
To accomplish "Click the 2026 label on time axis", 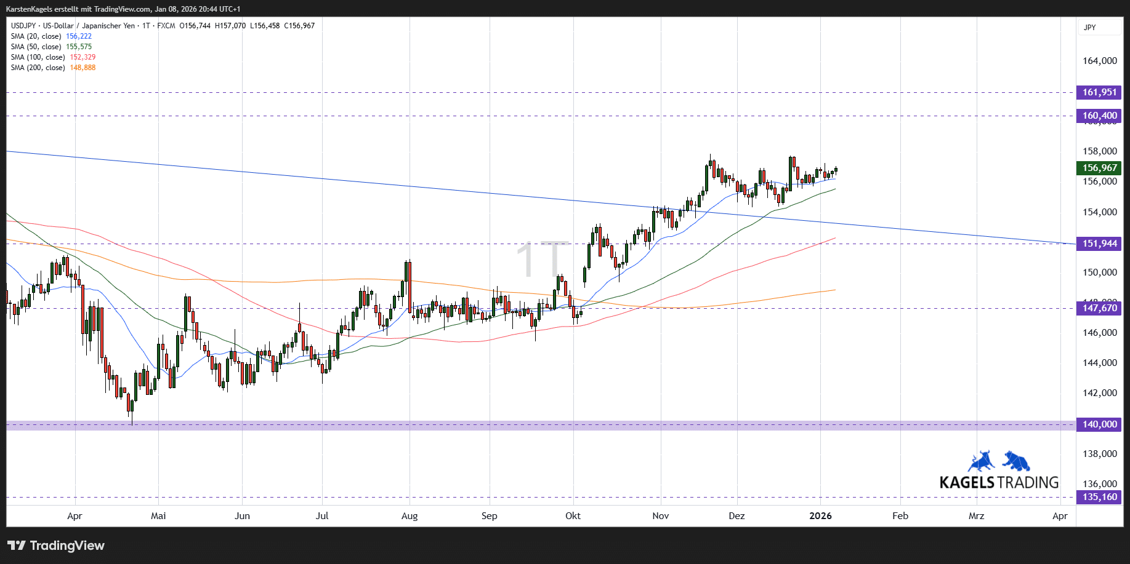I will 820,516.
